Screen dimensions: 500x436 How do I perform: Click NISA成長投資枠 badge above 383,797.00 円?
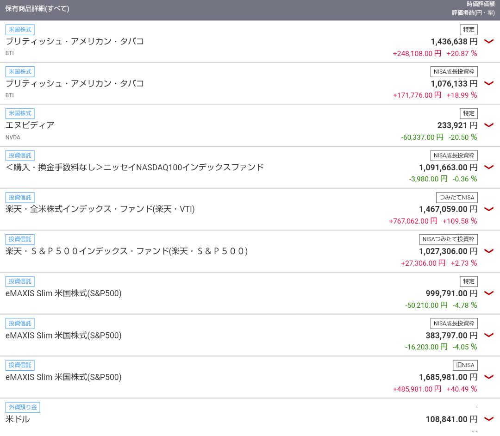click(x=454, y=324)
